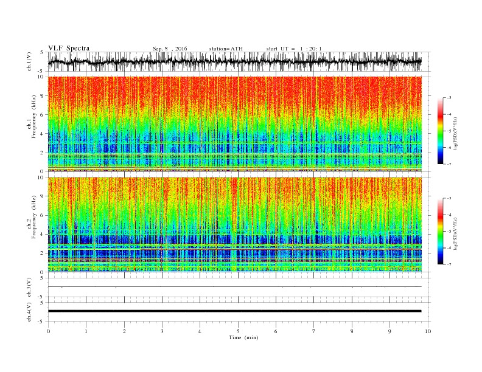The height and width of the screenshot is (372, 482).
Task: Click the ch.1 voltage waveform trace
Action: click(234, 61)
